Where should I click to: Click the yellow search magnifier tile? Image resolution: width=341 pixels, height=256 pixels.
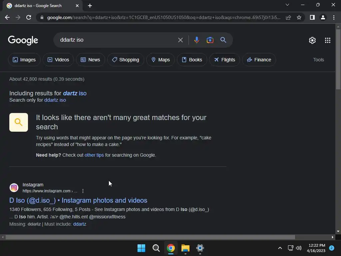[19, 122]
